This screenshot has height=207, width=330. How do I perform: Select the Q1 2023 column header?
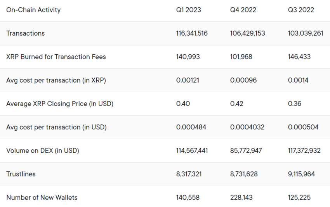[188, 10]
